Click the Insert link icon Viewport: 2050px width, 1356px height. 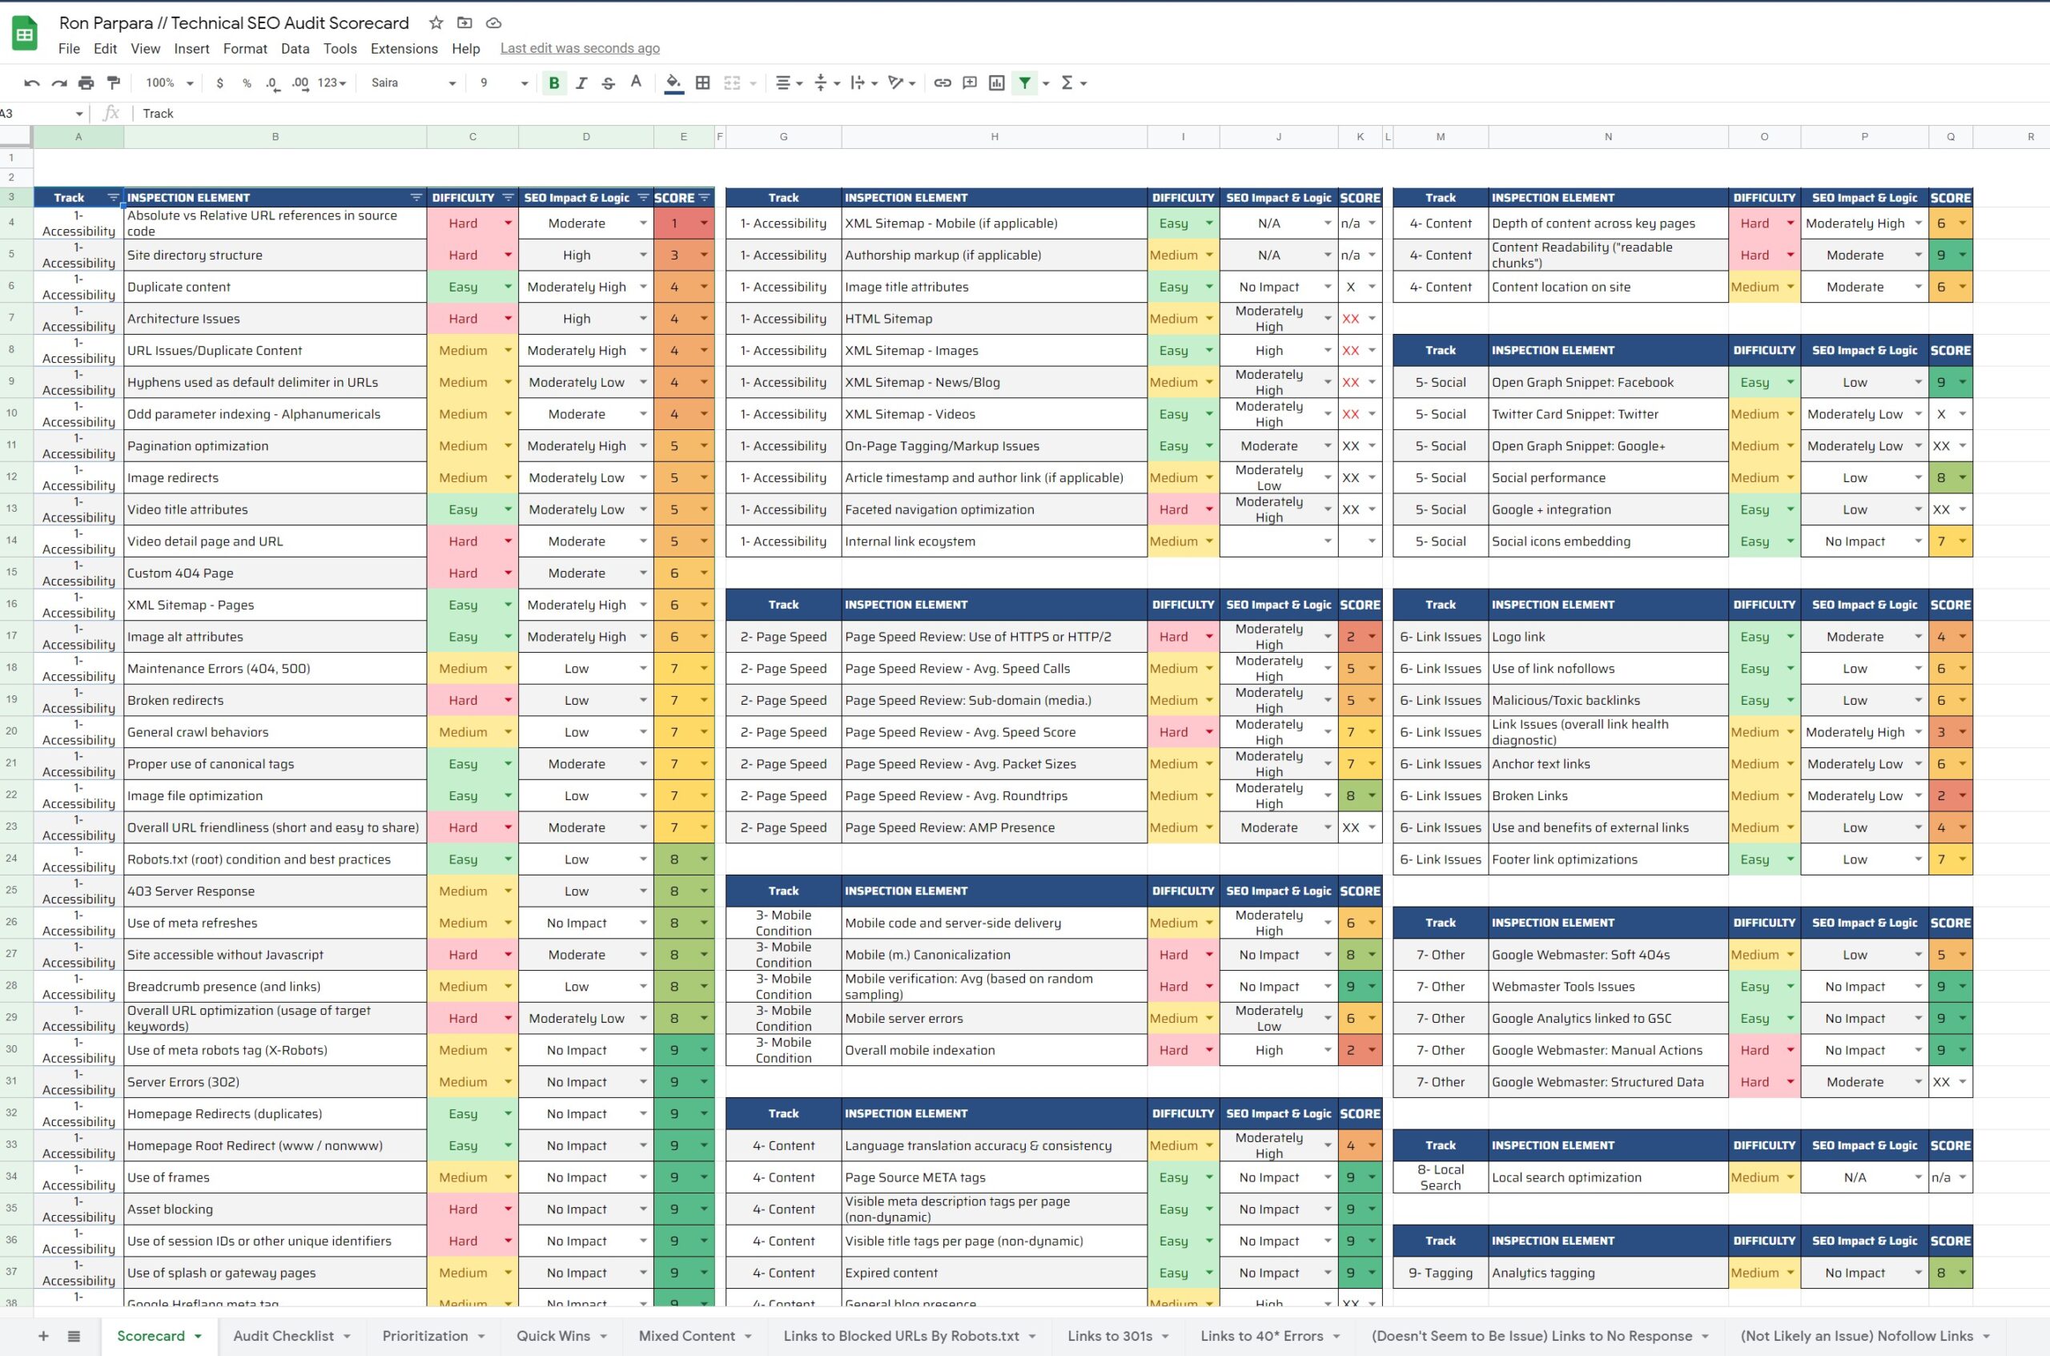coord(943,83)
